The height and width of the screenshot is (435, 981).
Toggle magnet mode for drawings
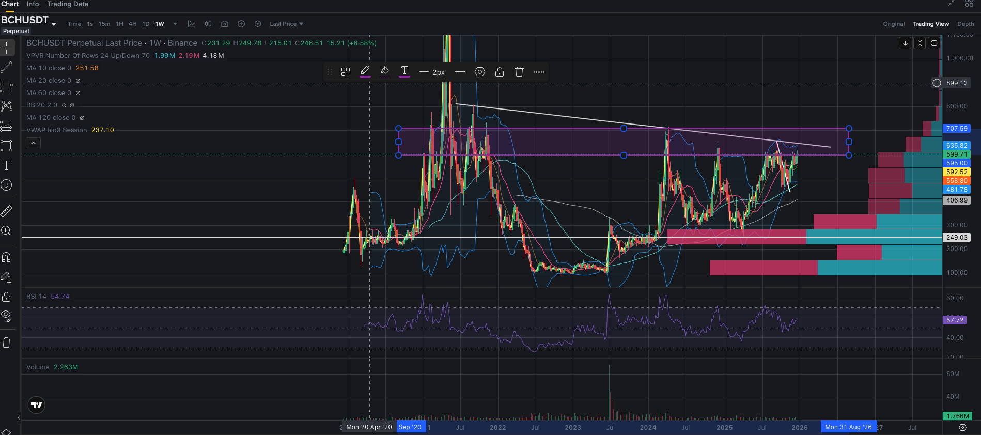click(x=7, y=257)
